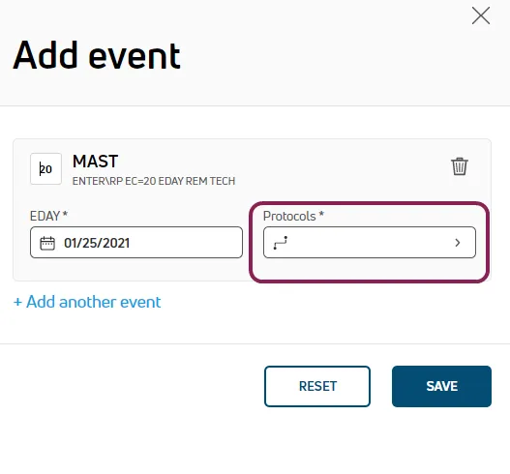This screenshot has height=474, width=510.
Task: Click the EDAY field label
Action: [x=45, y=216]
